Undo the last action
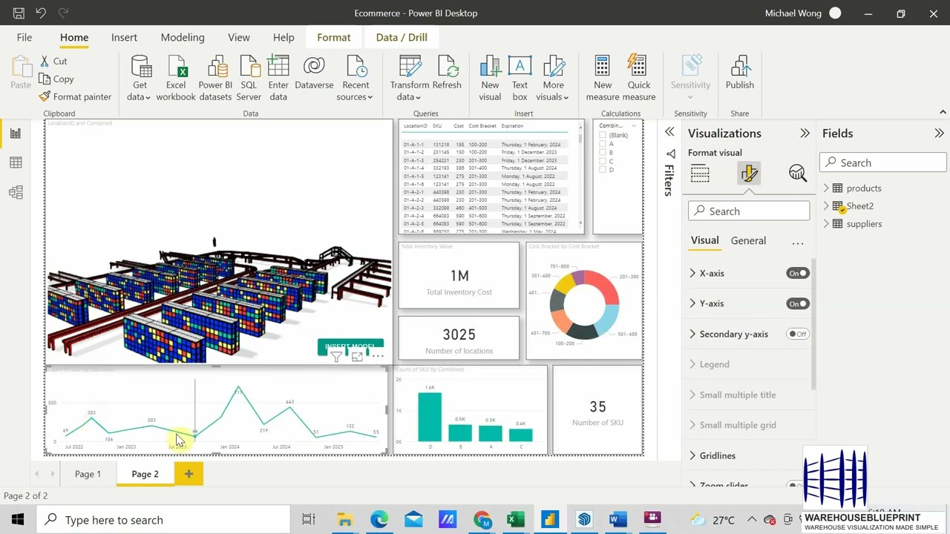Viewport: 950px width, 534px height. point(41,13)
